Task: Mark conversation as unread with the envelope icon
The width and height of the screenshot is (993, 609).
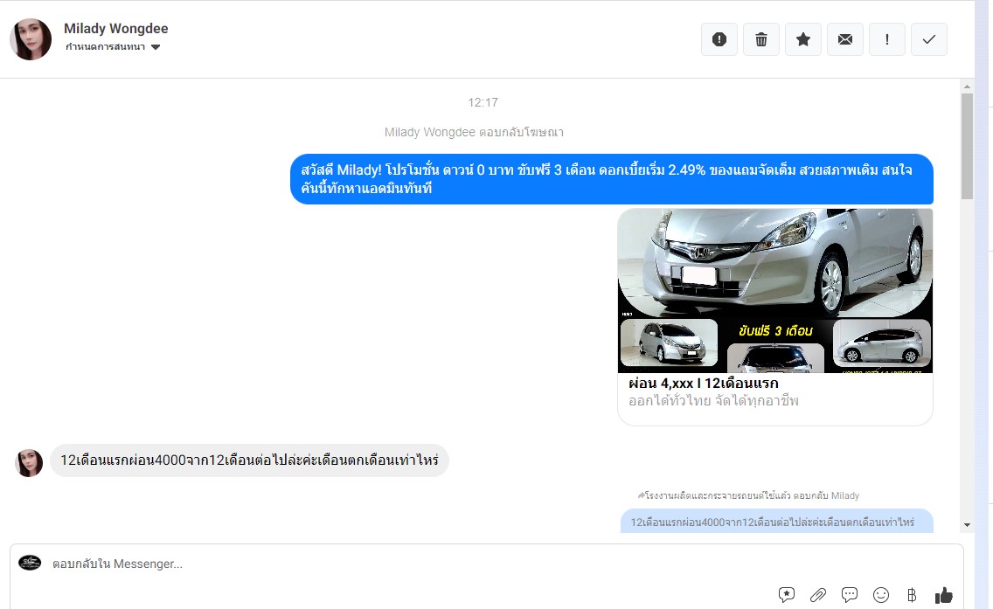Action: coord(844,39)
